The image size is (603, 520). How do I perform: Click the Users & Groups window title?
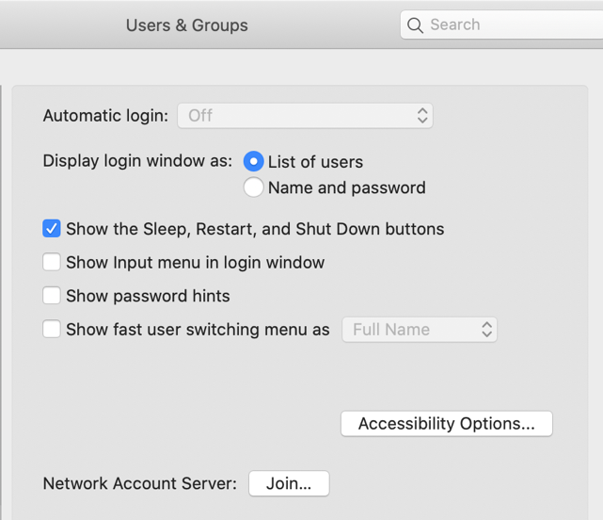(187, 25)
